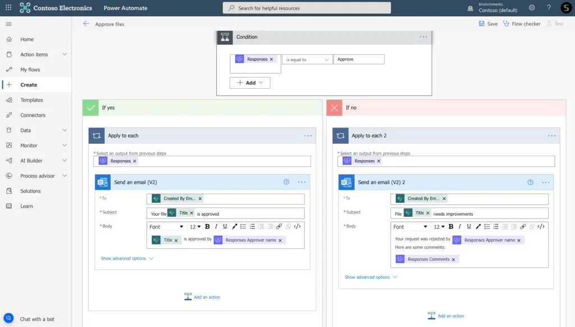This screenshot has width=575, height=327.
Task: Open Send an email (V2) more options
Action: [x=302, y=182]
